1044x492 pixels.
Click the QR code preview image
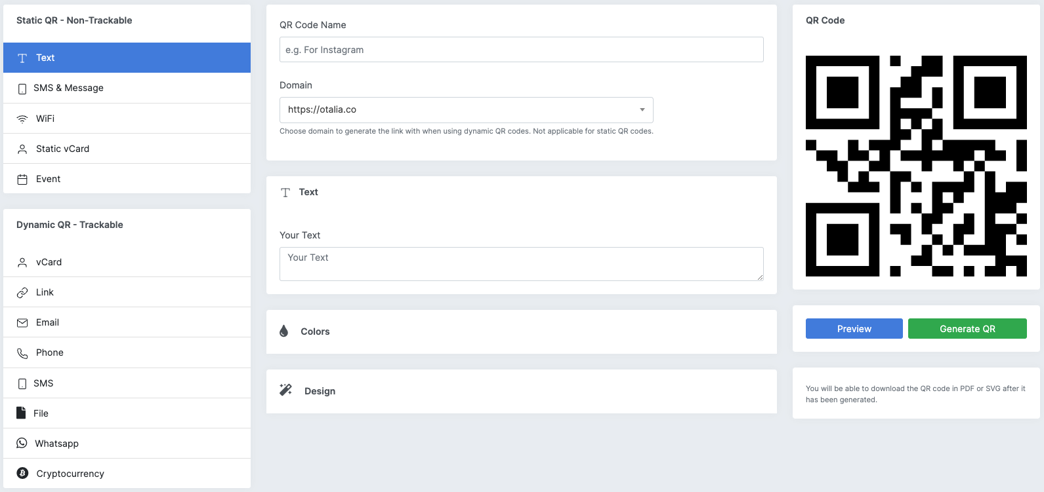coord(916,166)
